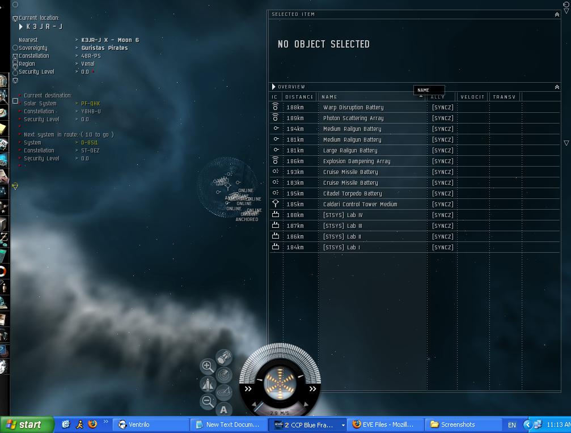Image resolution: width=571 pixels, height=433 pixels.
Task: Select Large Railgun Battery row
Action: pyautogui.click(x=414, y=150)
